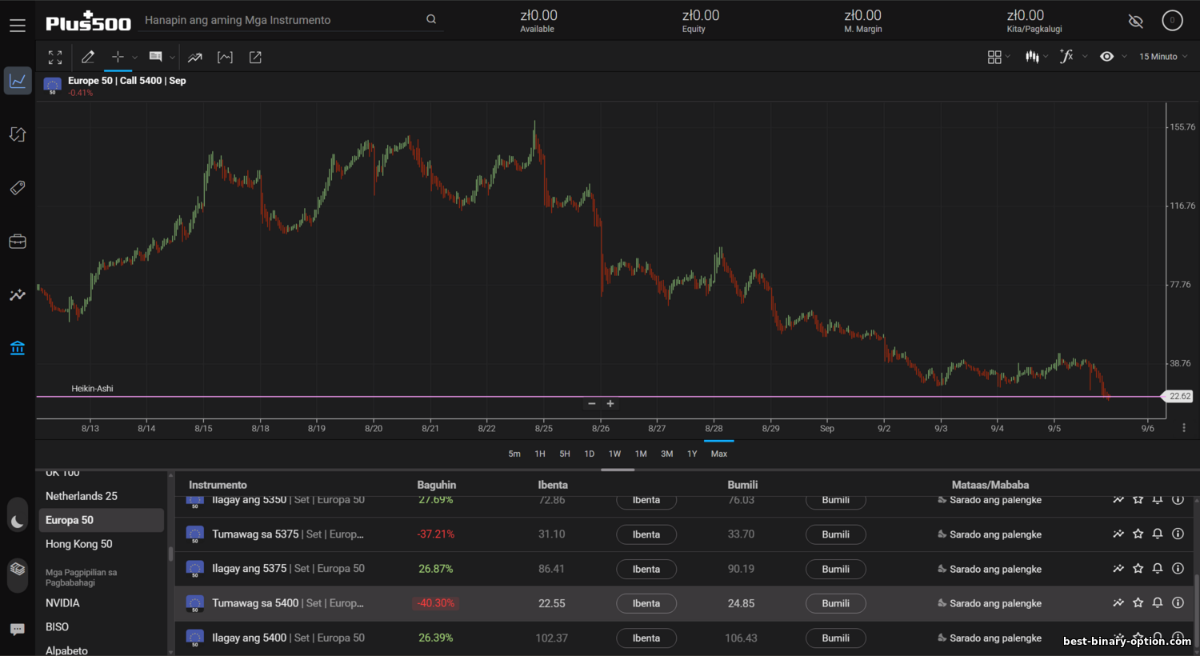Select Hong Kong 50 in instruments list
This screenshot has height=656, width=1200.
79,544
